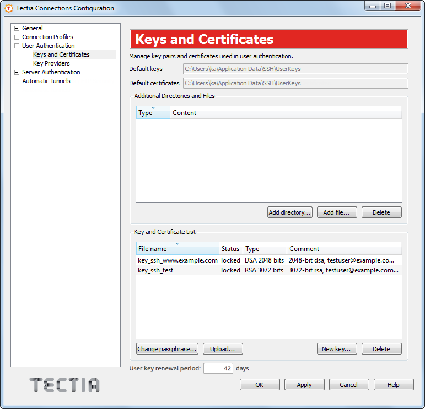Click the Comment column header
The image size is (425, 409).
coord(344,249)
